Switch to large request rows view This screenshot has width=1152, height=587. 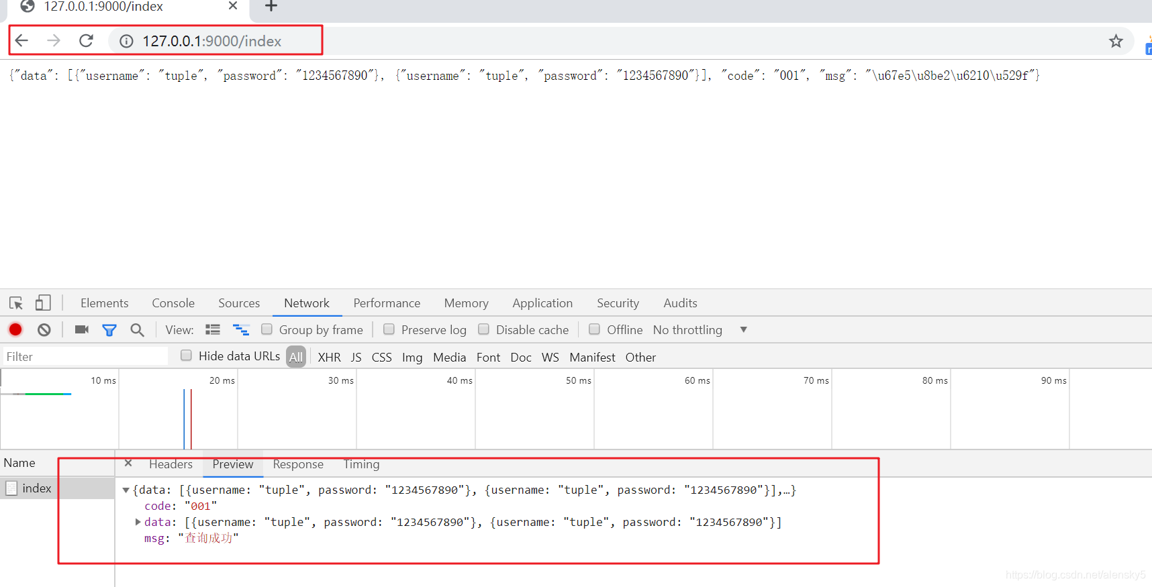coord(213,329)
